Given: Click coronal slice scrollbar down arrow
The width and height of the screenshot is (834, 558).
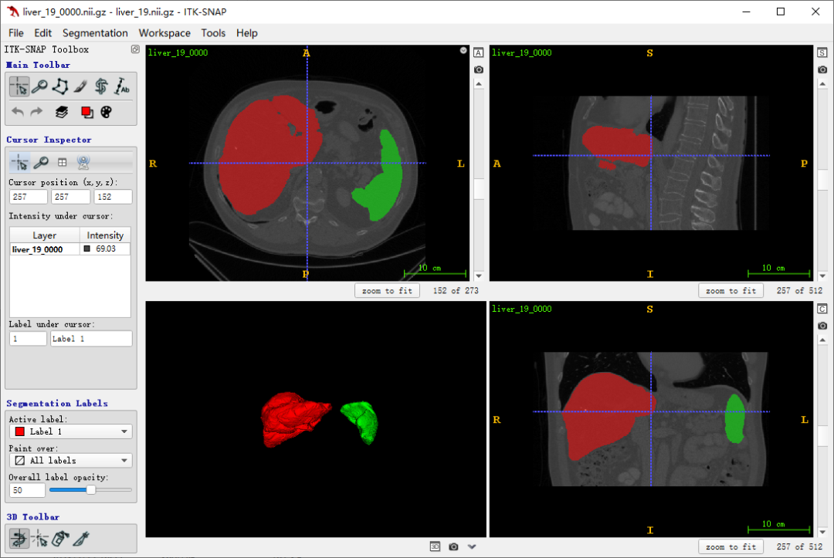Looking at the screenshot, I should click(822, 532).
